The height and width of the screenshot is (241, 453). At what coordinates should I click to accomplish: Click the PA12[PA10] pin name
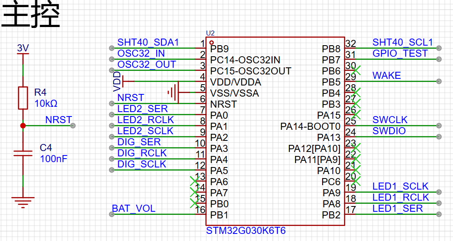tap(314, 149)
